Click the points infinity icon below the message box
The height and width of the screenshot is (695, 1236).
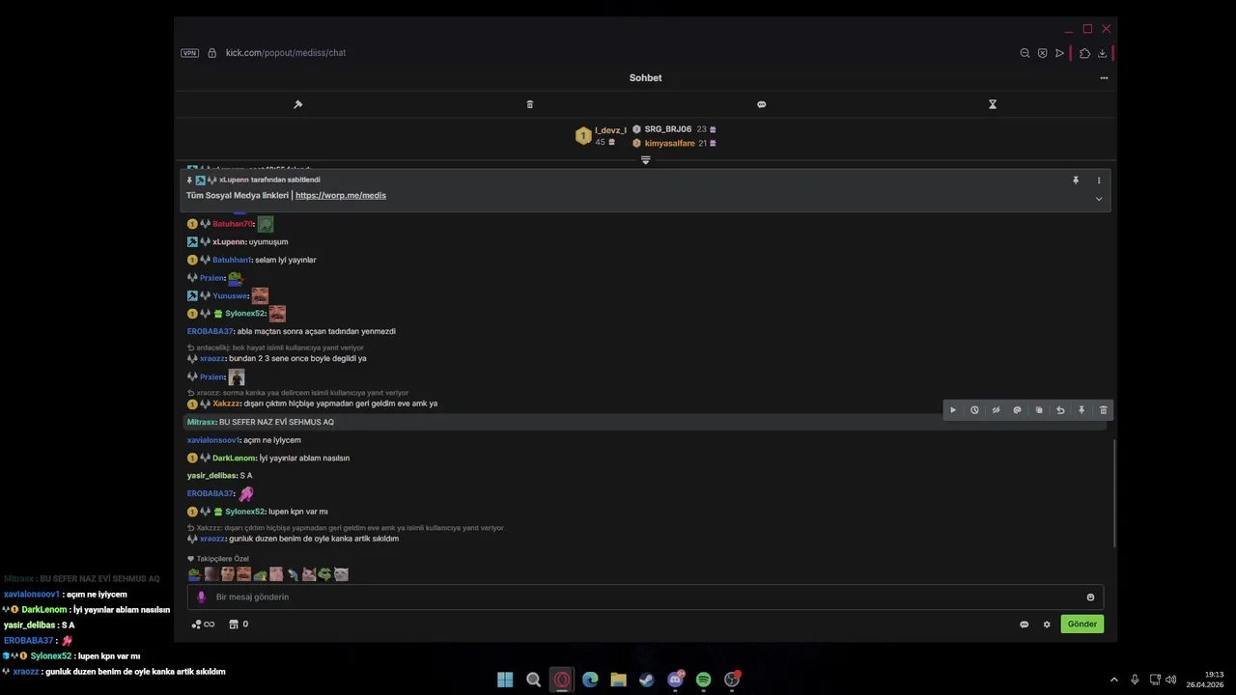[x=203, y=625]
